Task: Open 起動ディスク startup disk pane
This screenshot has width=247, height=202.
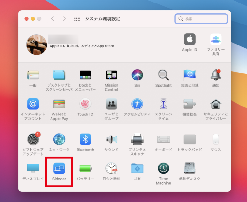Action: pyautogui.click(x=190, y=168)
